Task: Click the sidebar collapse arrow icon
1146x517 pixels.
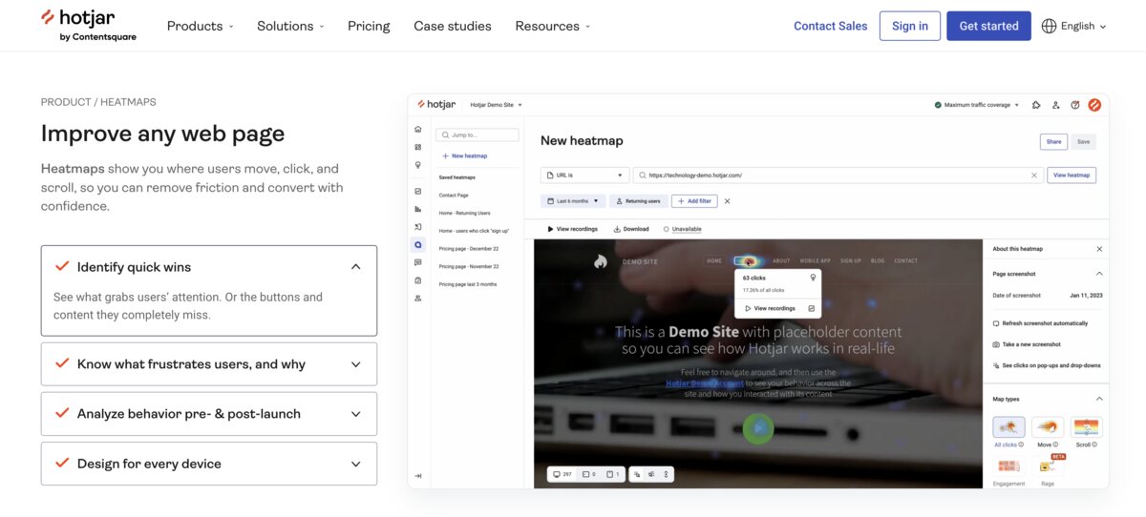Action: coord(417,475)
